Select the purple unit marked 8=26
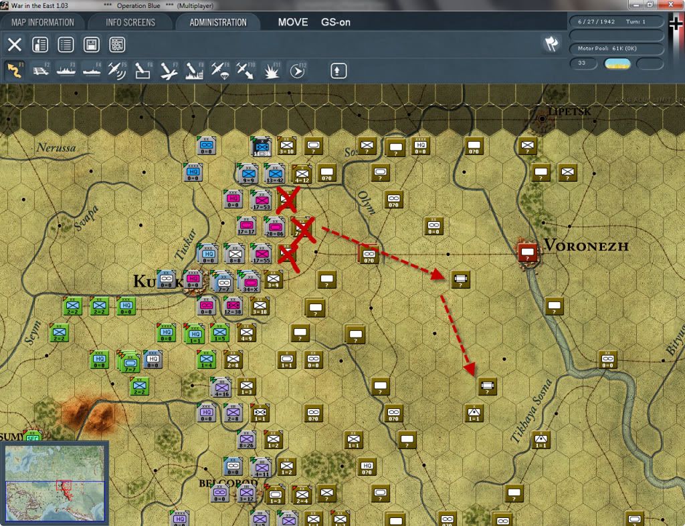The width and height of the screenshot is (685, 526). pos(246,440)
